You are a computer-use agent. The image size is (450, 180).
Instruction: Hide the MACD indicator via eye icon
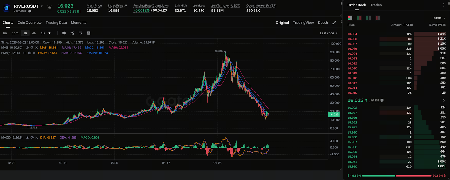[27, 138]
